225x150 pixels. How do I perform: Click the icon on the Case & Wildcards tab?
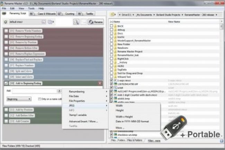(32, 14)
